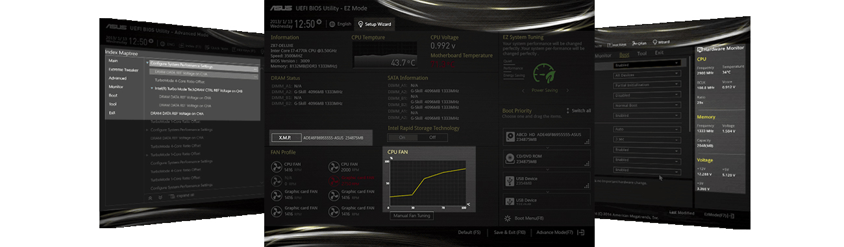This screenshot has height=247, width=844.
Task: Click the hard disk icon on ABCD HD
Action: [510, 136]
